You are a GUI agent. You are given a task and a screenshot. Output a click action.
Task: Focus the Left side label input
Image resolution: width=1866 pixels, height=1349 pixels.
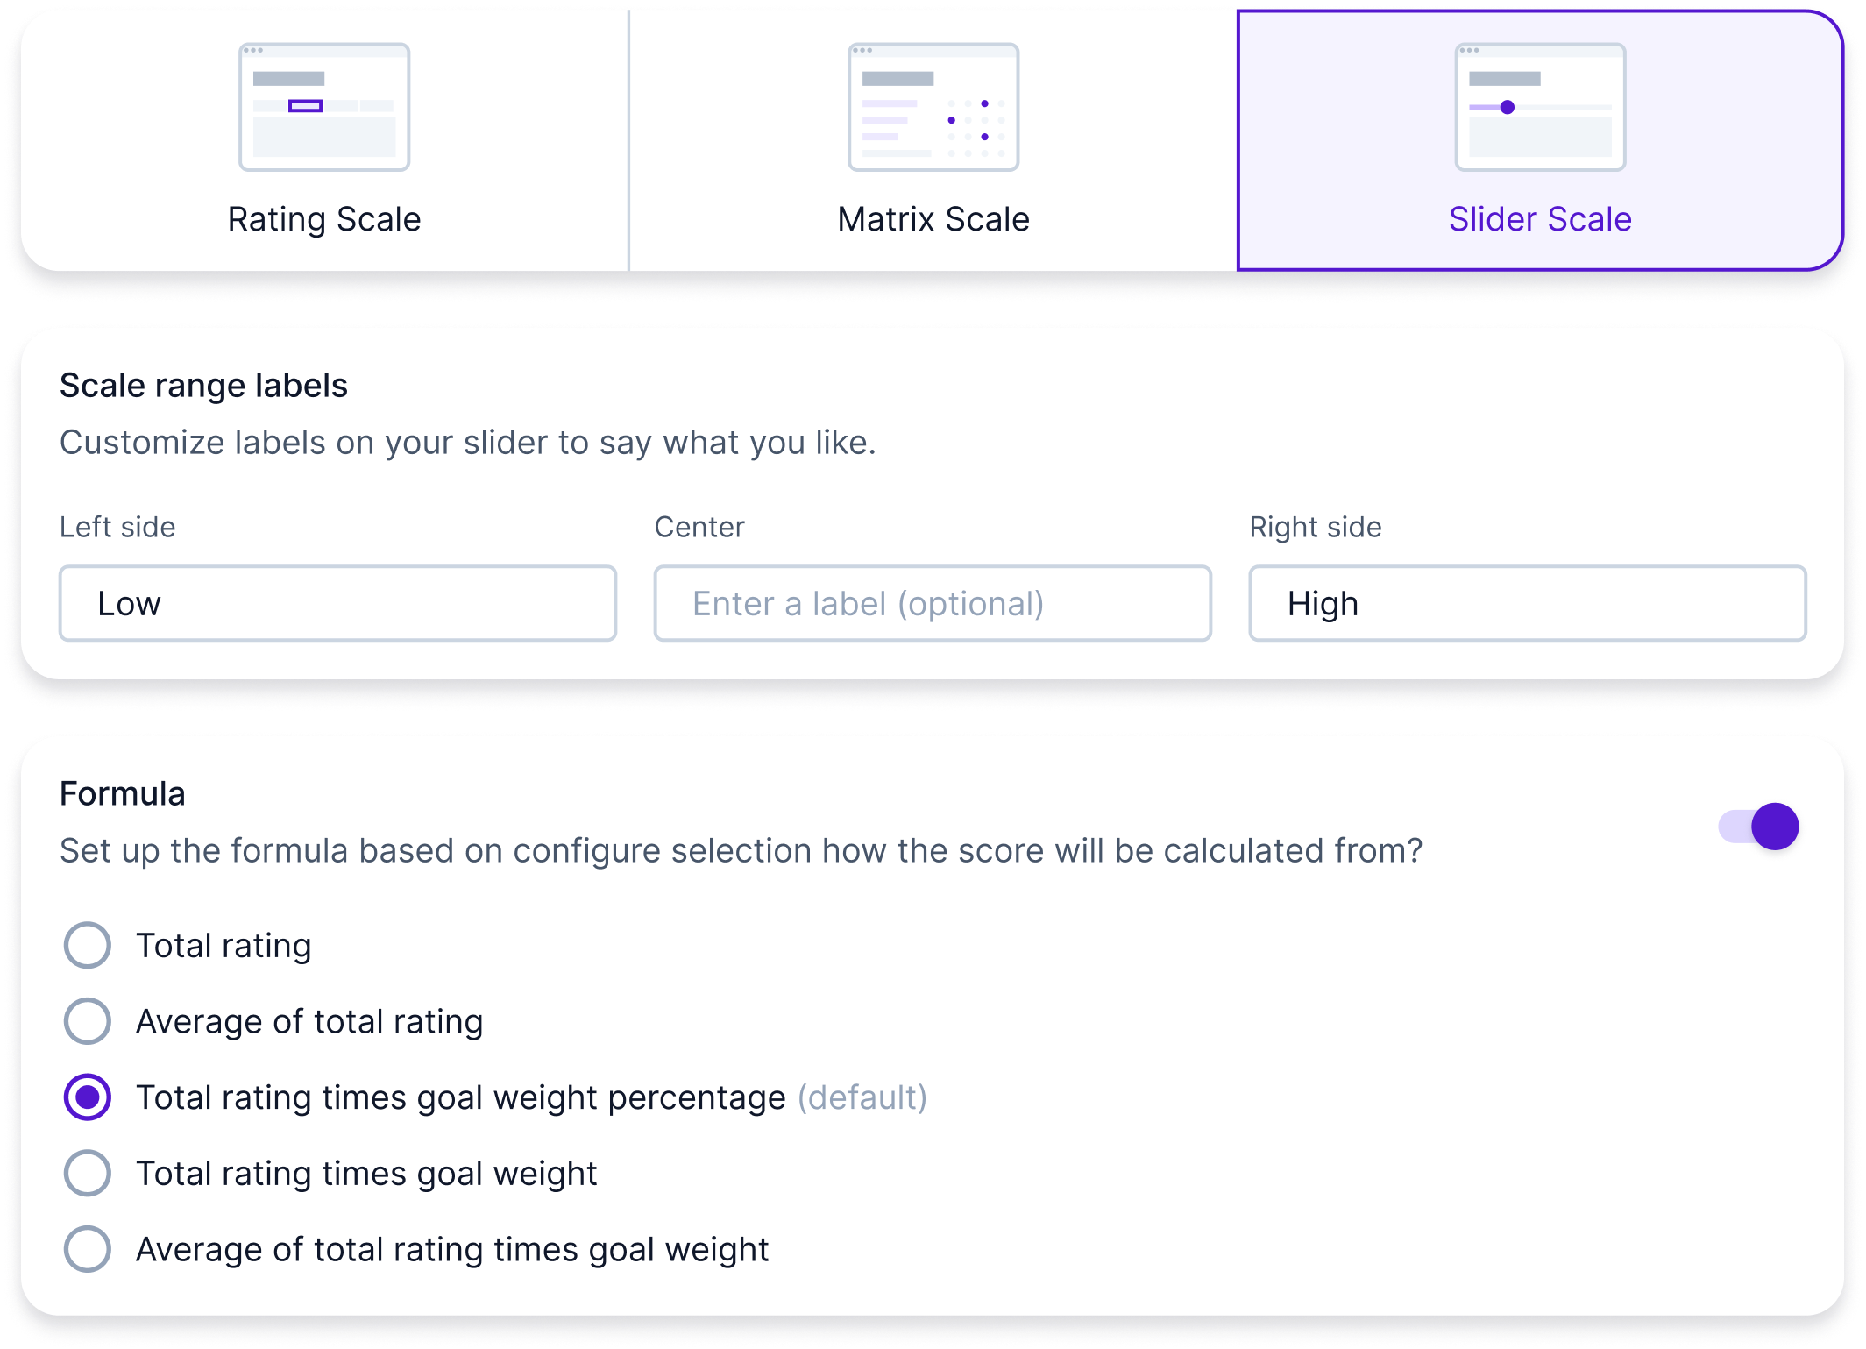click(x=337, y=604)
